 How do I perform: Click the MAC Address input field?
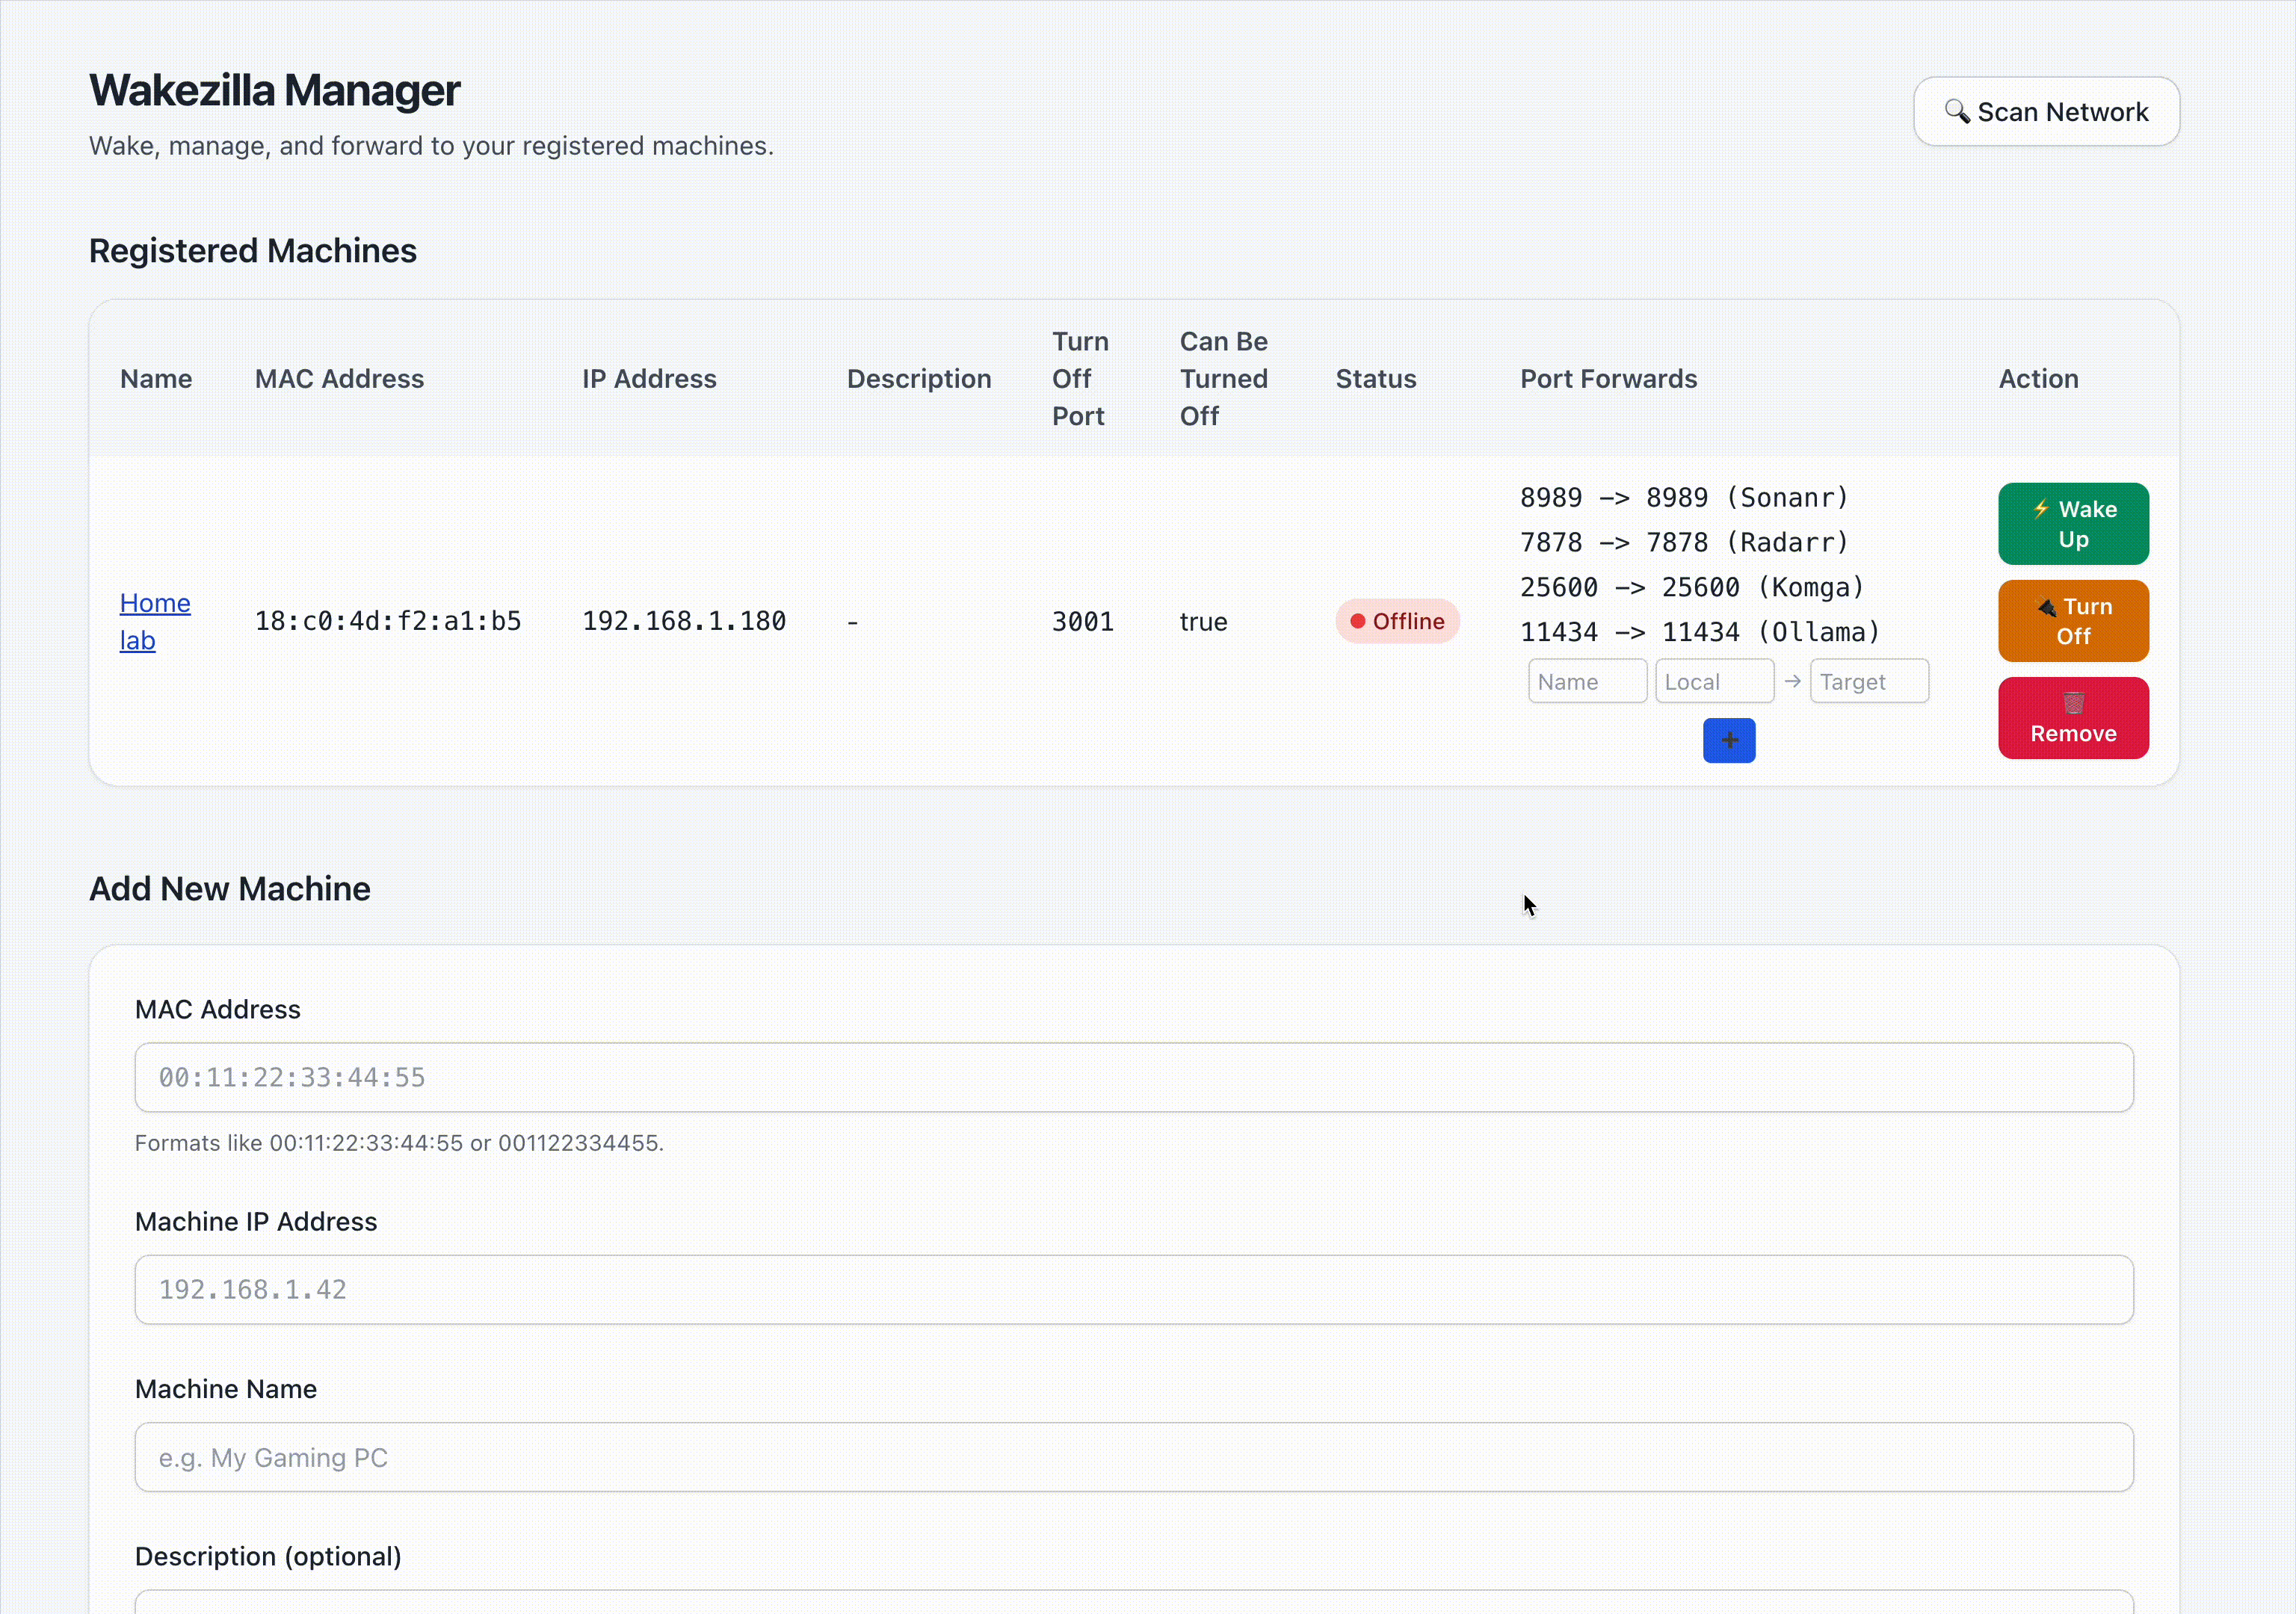1134,1077
